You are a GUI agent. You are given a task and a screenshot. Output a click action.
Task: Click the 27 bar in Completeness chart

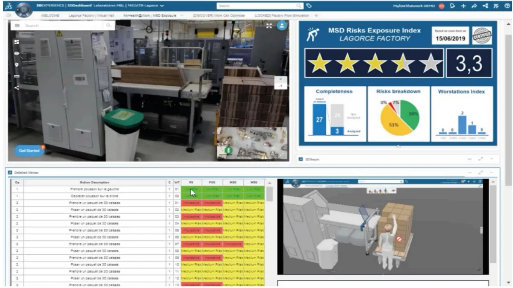click(x=319, y=120)
